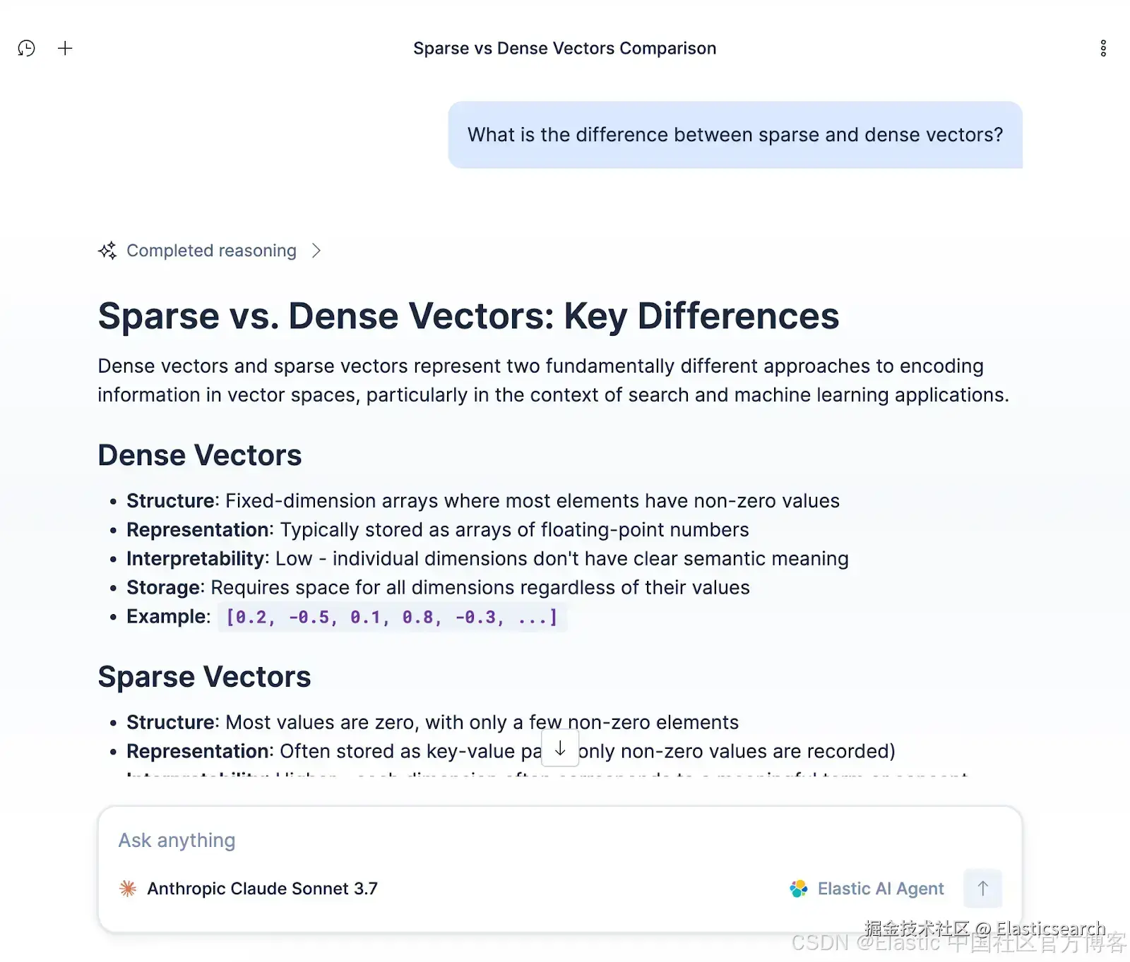
Task: Click the Elastic logo icon
Action: pyautogui.click(x=799, y=889)
